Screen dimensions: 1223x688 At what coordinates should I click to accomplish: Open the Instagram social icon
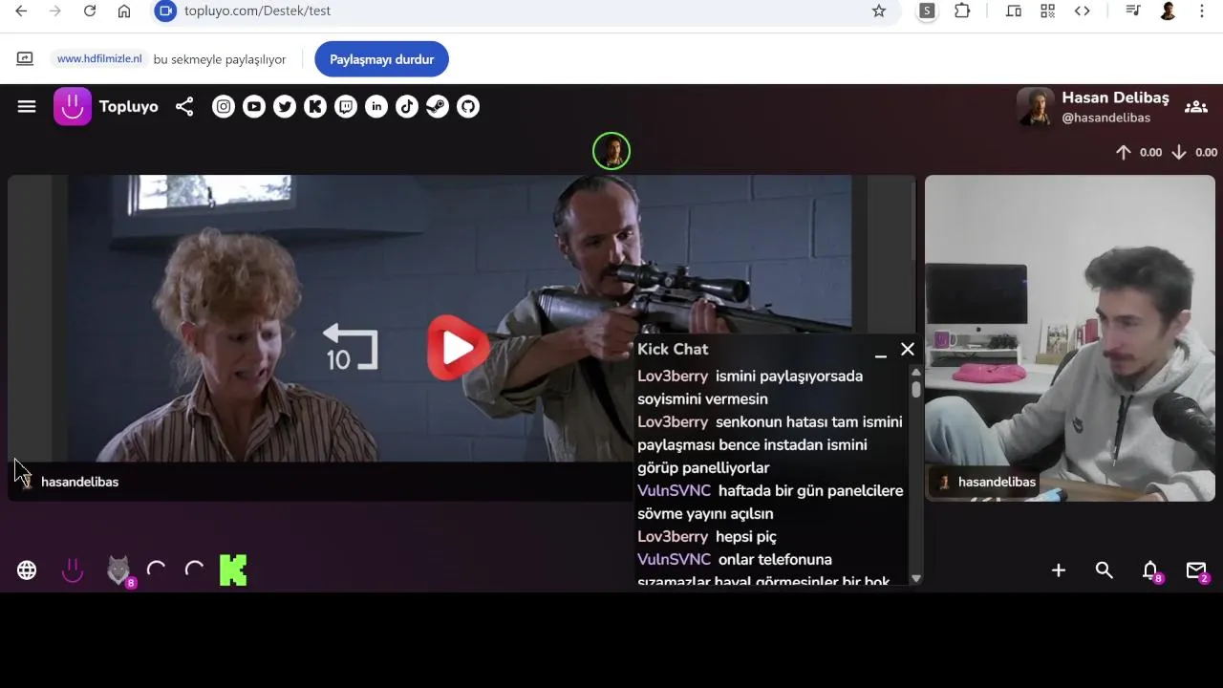point(224,107)
